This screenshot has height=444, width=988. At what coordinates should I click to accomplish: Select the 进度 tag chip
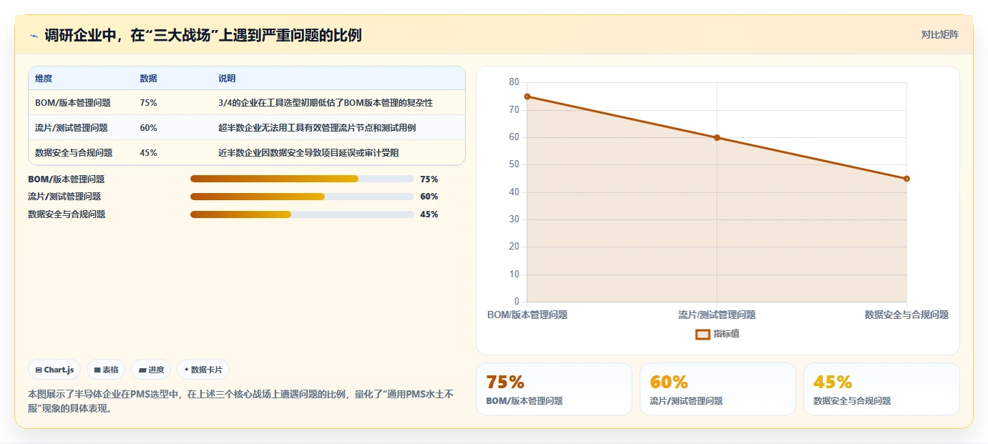151,370
